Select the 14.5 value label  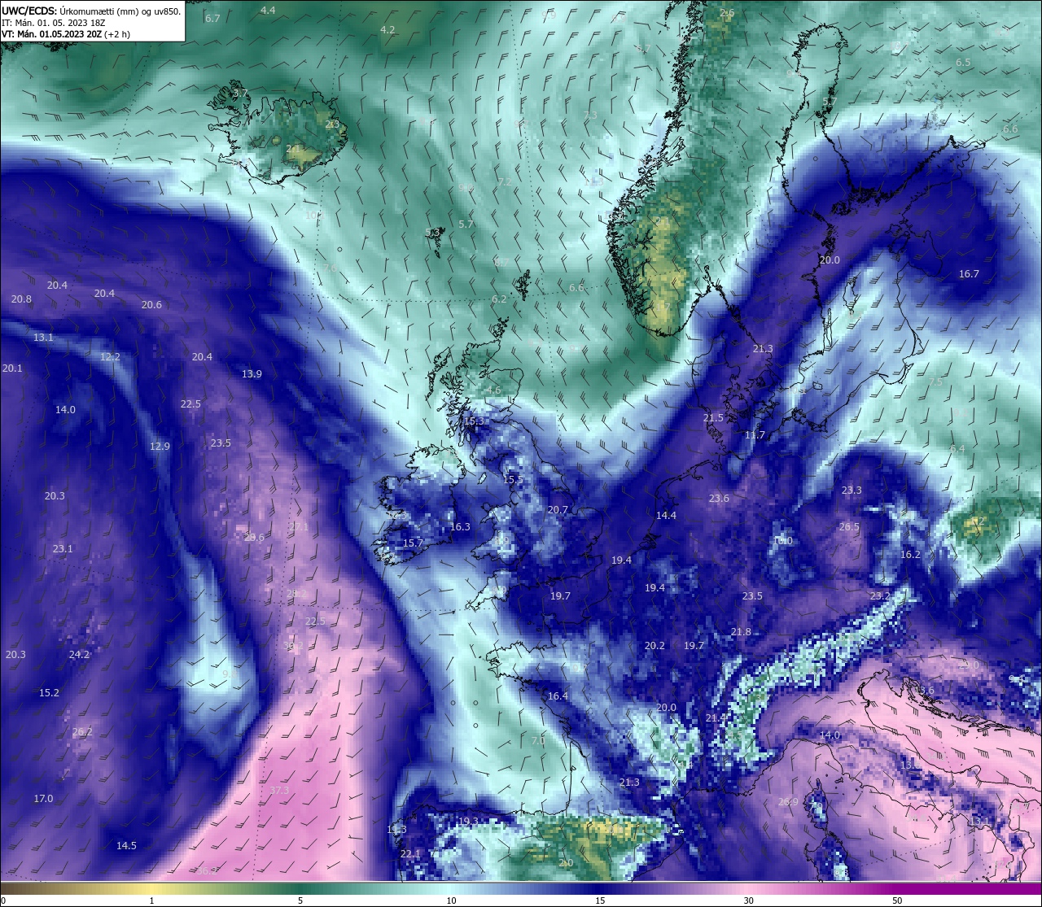click(x=126, y=846)
